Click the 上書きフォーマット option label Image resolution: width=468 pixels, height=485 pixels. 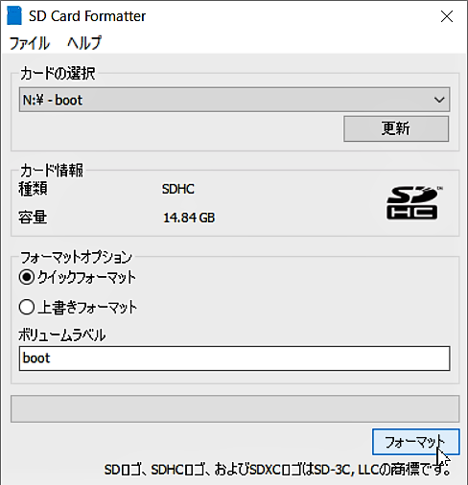[x=87, y=308]
